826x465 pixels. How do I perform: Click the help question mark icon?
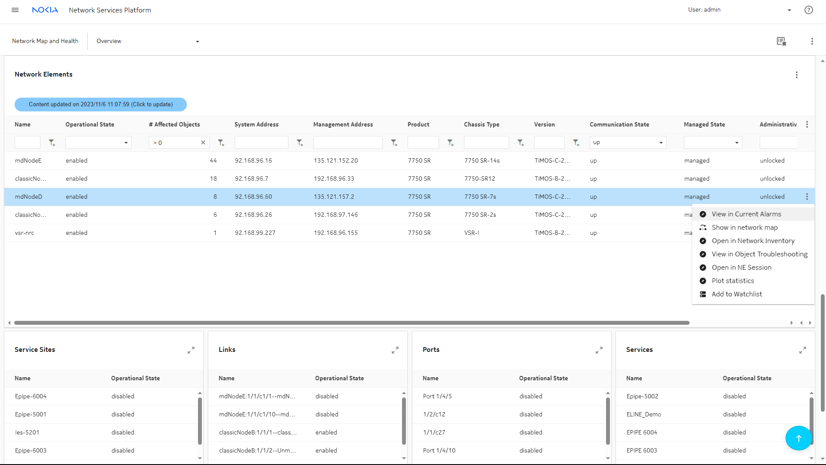point(808,10)
